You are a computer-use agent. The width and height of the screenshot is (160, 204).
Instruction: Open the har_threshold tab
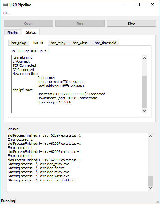[106, 43]
